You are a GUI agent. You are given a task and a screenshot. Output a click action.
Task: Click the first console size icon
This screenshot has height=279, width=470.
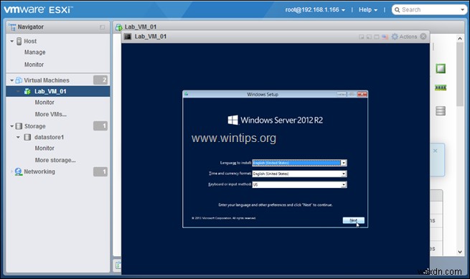point(361,37)
